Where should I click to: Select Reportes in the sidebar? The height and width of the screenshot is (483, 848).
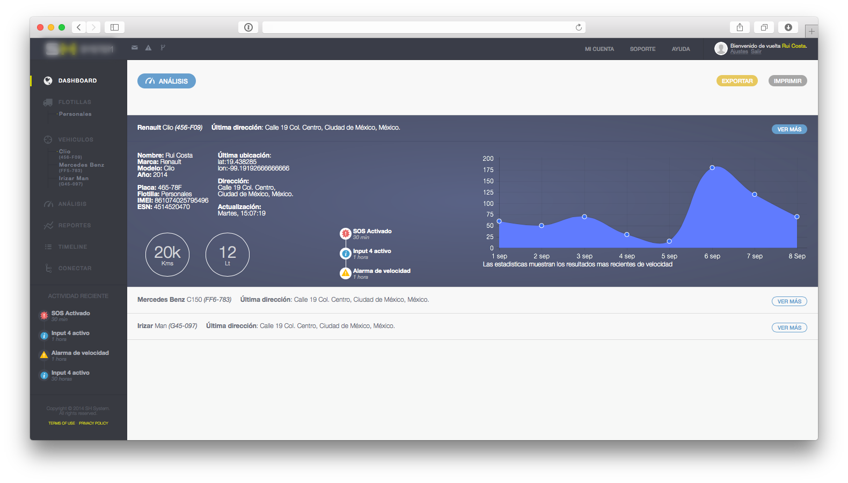point(74,226)
